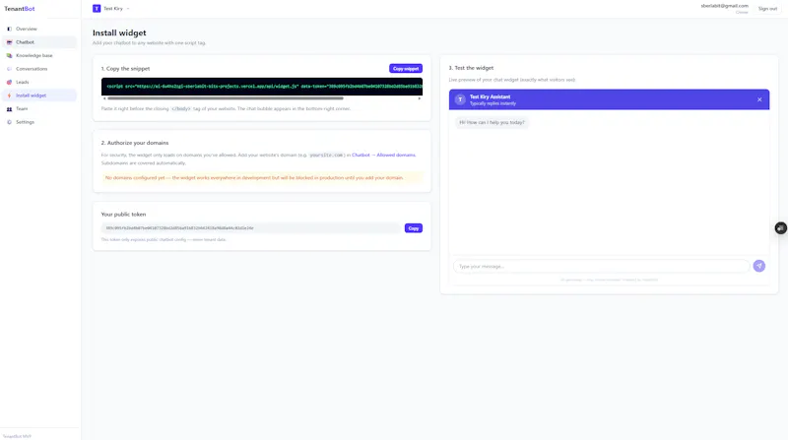Click the Chatbot sidebar icon
The image size is (788, 440).
9,42
